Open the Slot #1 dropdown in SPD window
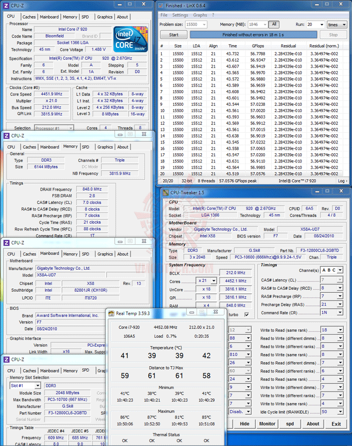The image size is (352, 446). tap(38, 386)
